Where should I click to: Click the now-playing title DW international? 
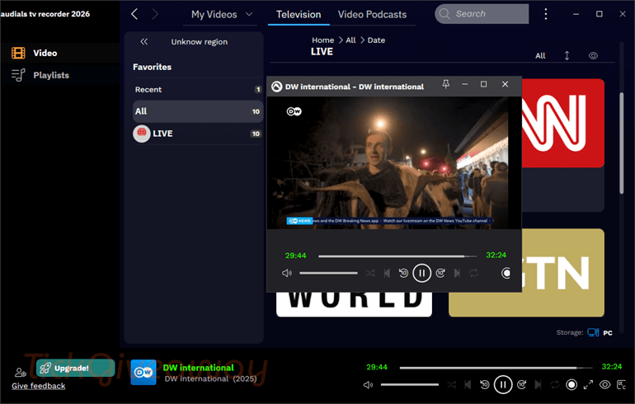[x=199, y=368]
